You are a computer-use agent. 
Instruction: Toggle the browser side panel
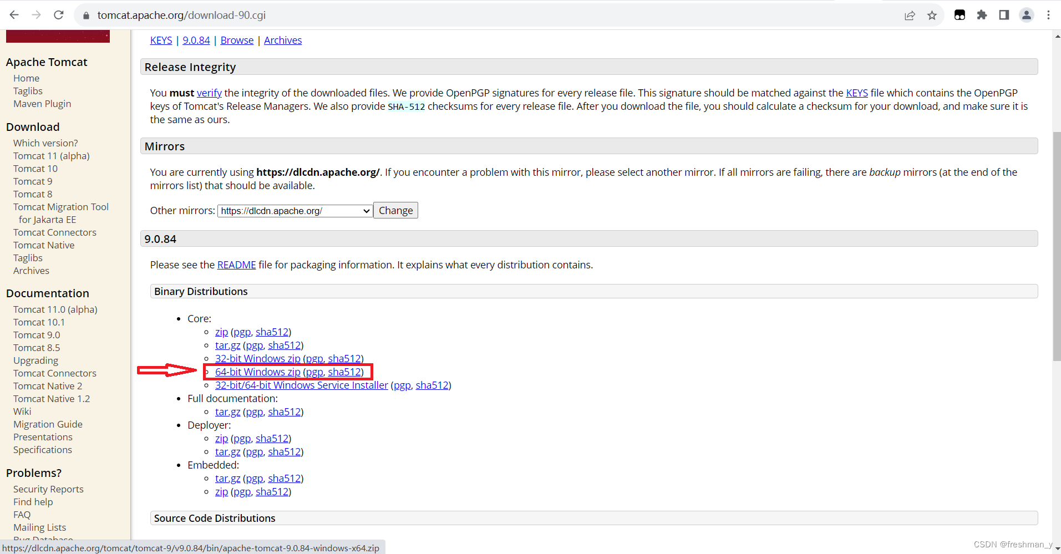coord(1004,15)
